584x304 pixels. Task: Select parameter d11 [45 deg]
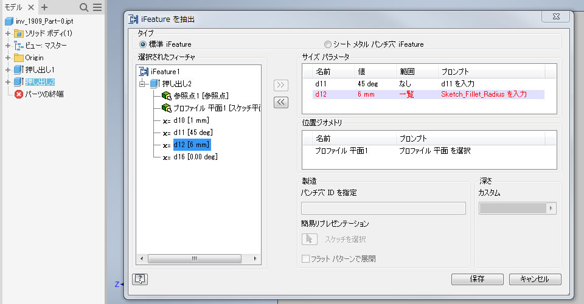coord(193,133)
